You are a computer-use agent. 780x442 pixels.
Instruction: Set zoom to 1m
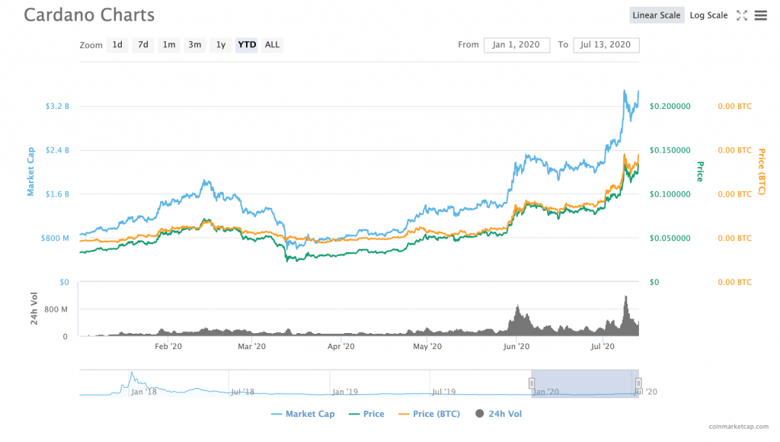point(168,45)
